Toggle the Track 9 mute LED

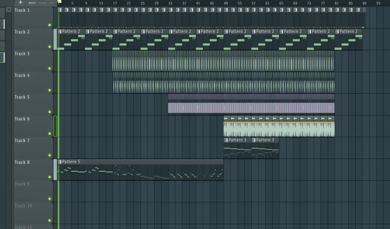(49, 199)
